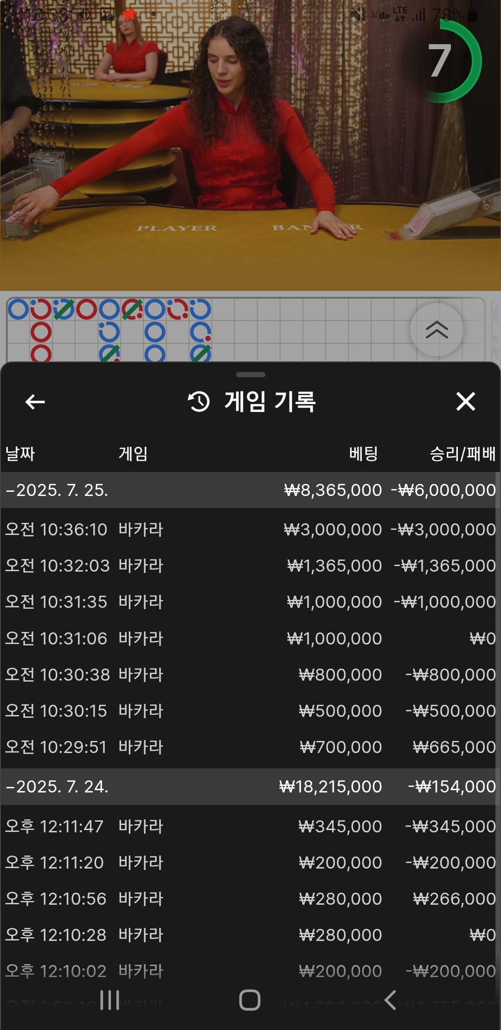Select the ₩266,000 win amount
The width and height of the screenshot is (501, 1030).
click(455, 899)
